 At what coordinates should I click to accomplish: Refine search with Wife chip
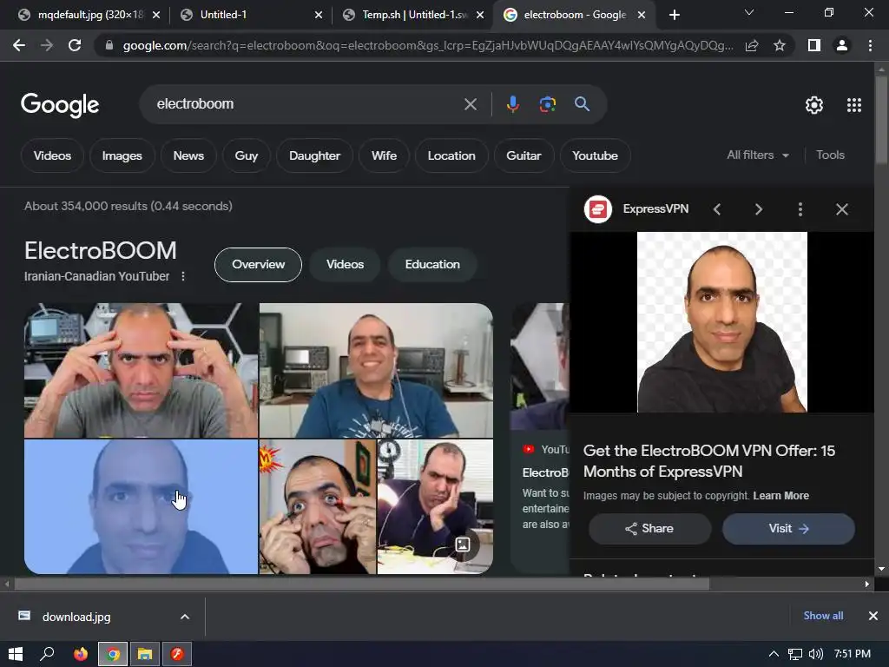tap(384, 155)
